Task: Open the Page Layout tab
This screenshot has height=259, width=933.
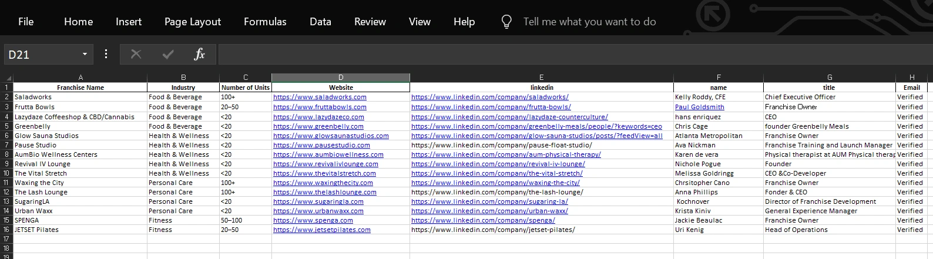Action: [x=193, y=22]
